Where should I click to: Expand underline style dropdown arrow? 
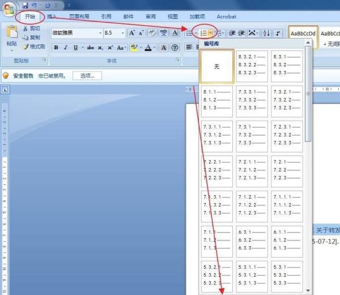pyautogui.click(x=83, y=47)
